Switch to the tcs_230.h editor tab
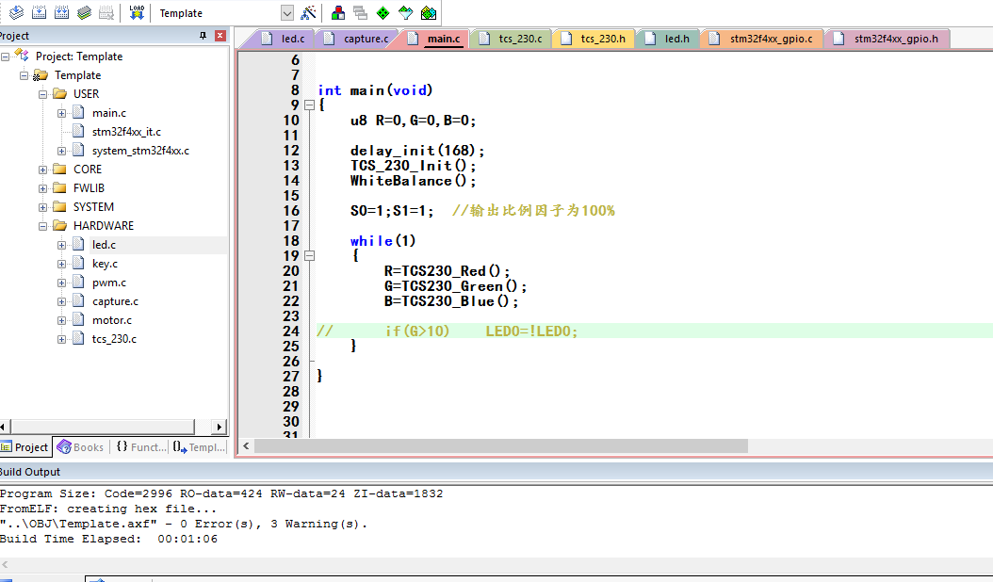Screen dimensions: 993x582 click(x=594, y=39)
